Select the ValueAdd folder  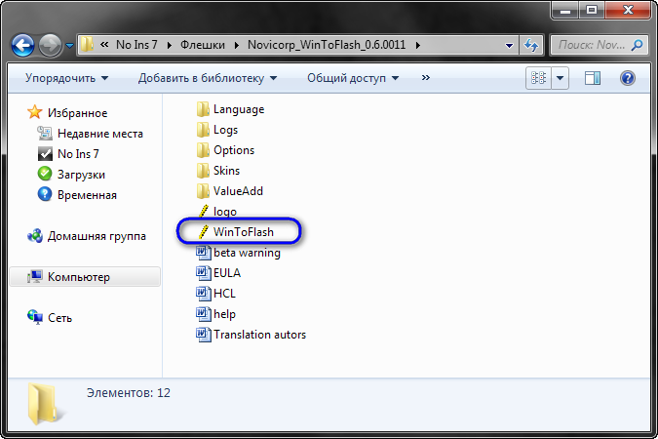click(238, 191)
